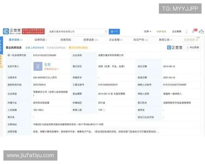Click the blue 查一下 search button
This screenshot has width=205, height=164.
coord(114,31)
